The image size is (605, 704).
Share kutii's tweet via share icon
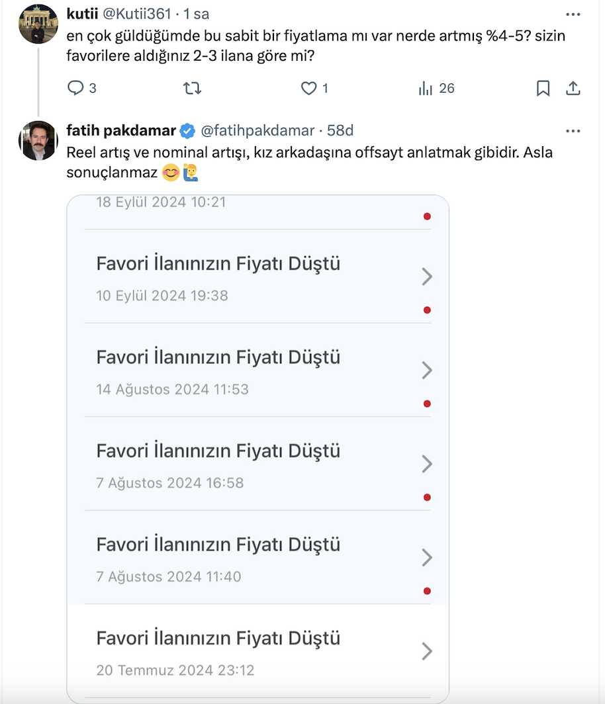click(x=573, y=88)
